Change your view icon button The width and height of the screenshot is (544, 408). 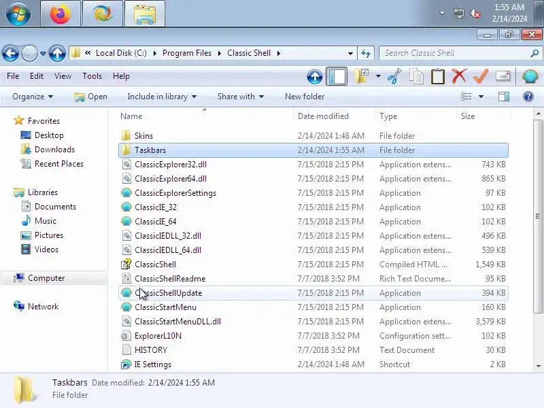pos(466,97)
